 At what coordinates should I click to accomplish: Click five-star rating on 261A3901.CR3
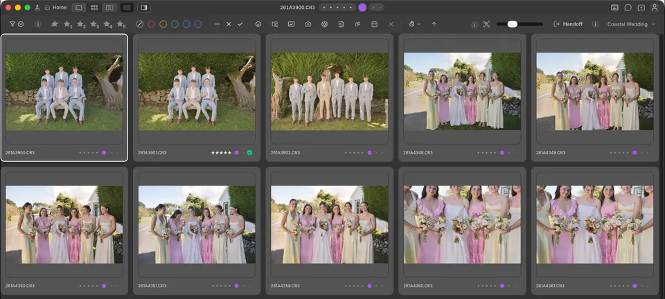[x=222, y=152]
